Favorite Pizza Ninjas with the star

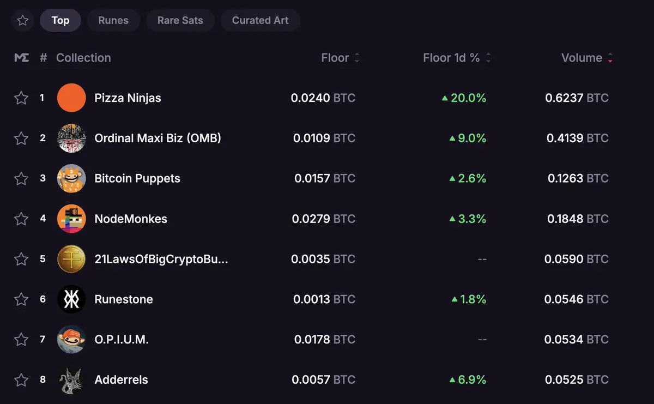tap(21, 98)
